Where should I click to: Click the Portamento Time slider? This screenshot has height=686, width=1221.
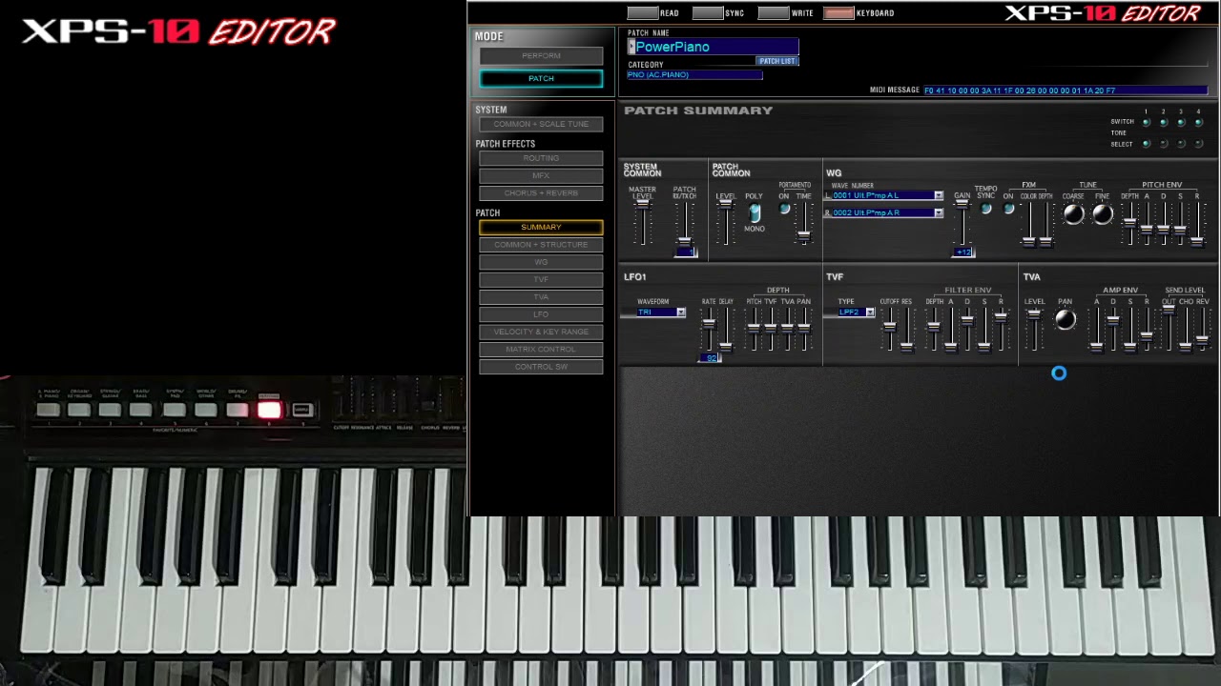[x=804, y=234]
